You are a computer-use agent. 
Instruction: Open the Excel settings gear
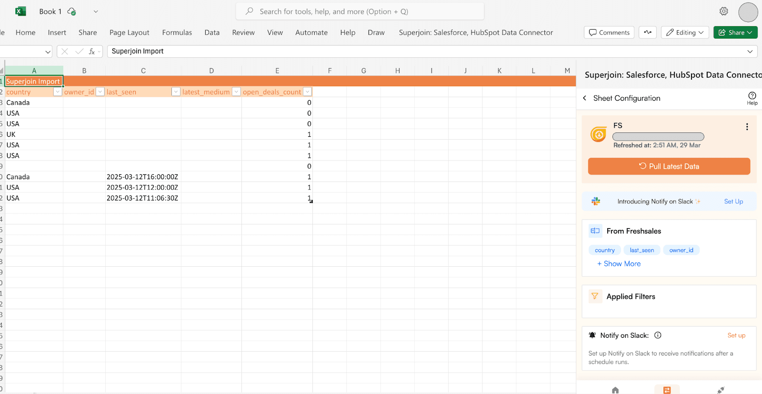(724, 11)
